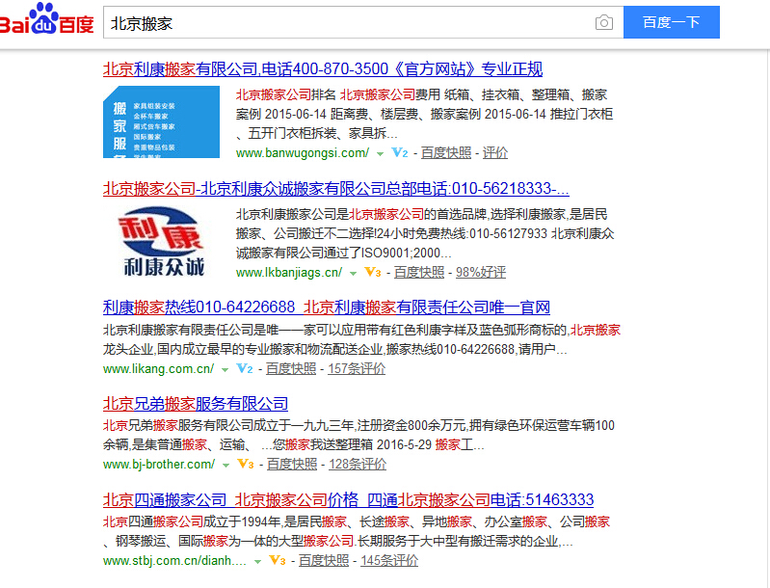
Task: Click V3 badge beside www.lkbanjiags.cn
Action: (373, 272)
